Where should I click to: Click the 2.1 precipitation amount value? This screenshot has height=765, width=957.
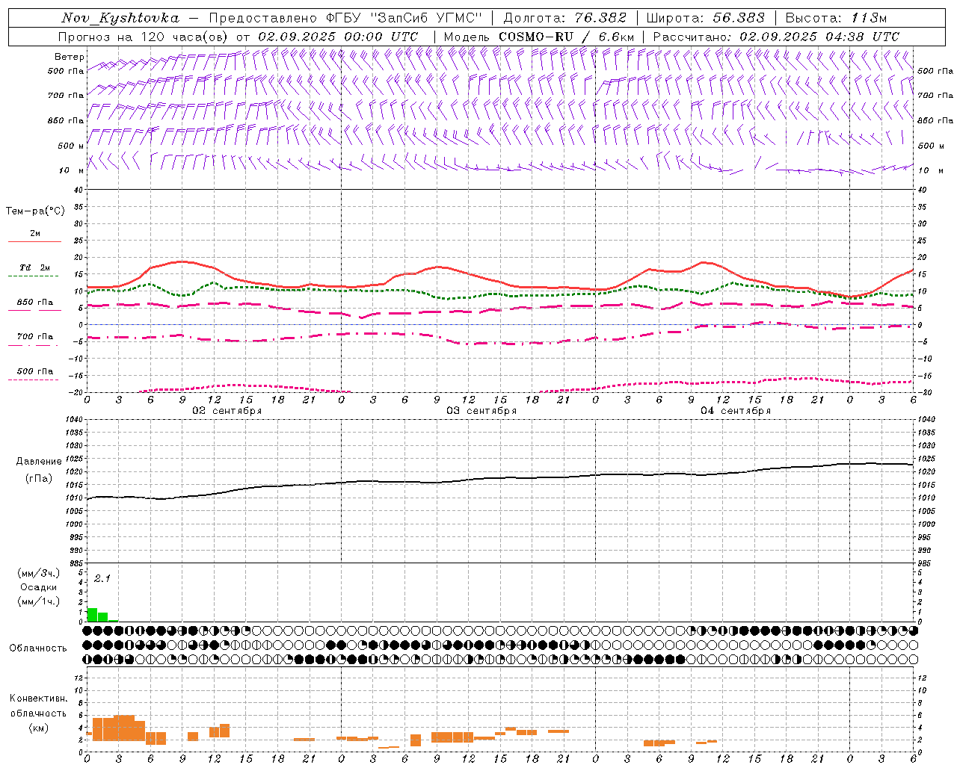102,579
